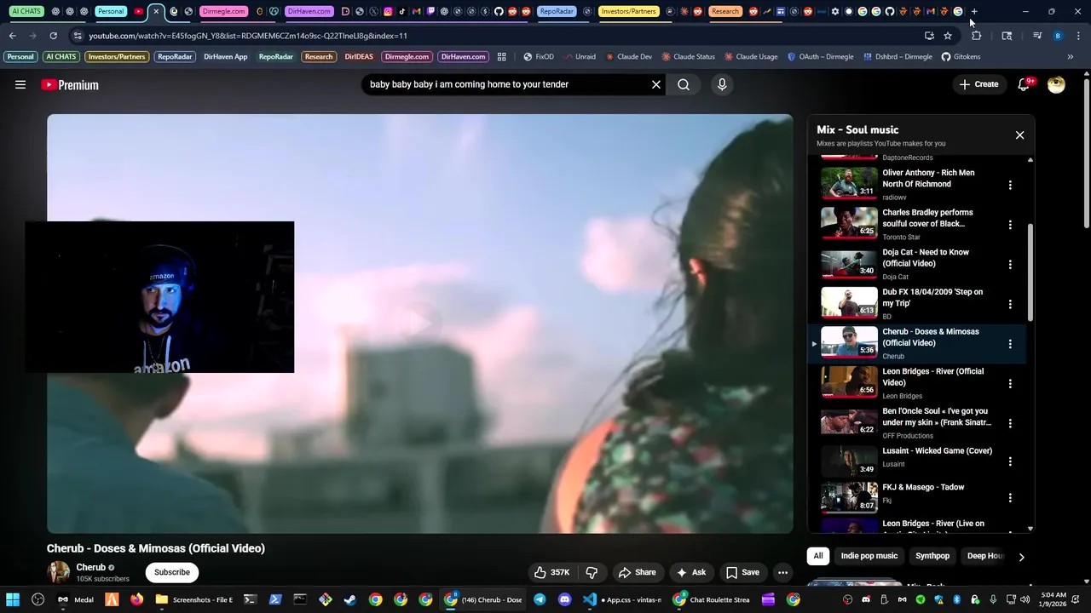This screenshot has height=613, width=1091.
Task: Open the Windows Start menu
Action: click(13, 599)
